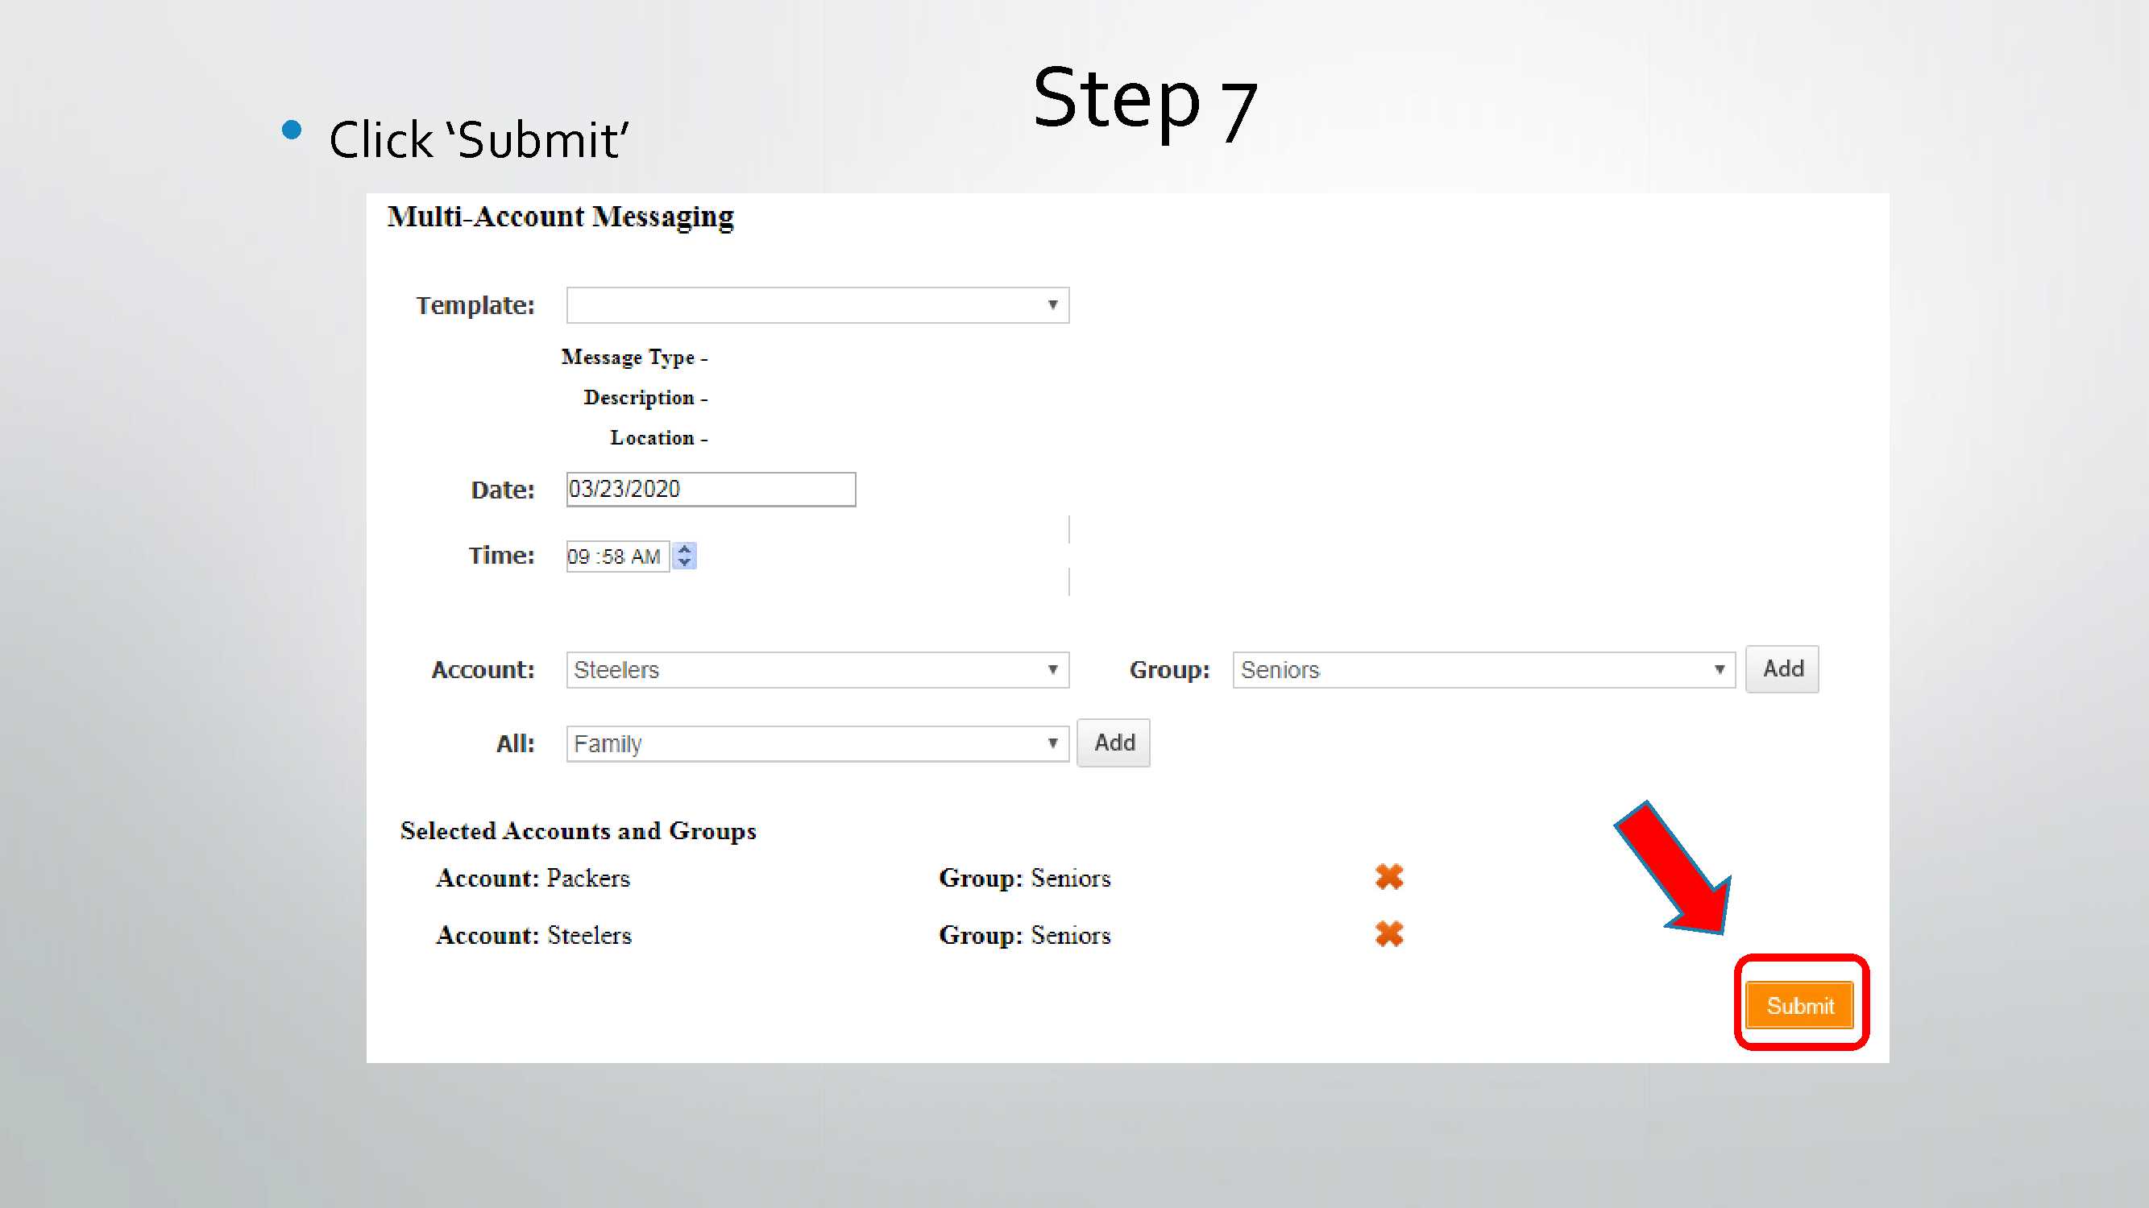2149x1208 pixels.
Task: Remove the Packers Seniors selection
Action: (x=1389, y=877)
